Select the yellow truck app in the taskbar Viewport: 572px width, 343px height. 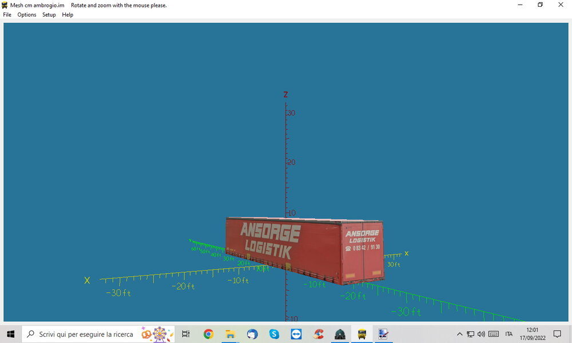coord(362,334)
